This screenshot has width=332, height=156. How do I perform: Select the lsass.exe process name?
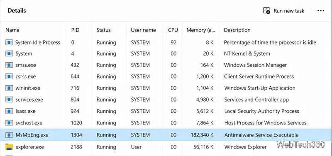(25, 111)
